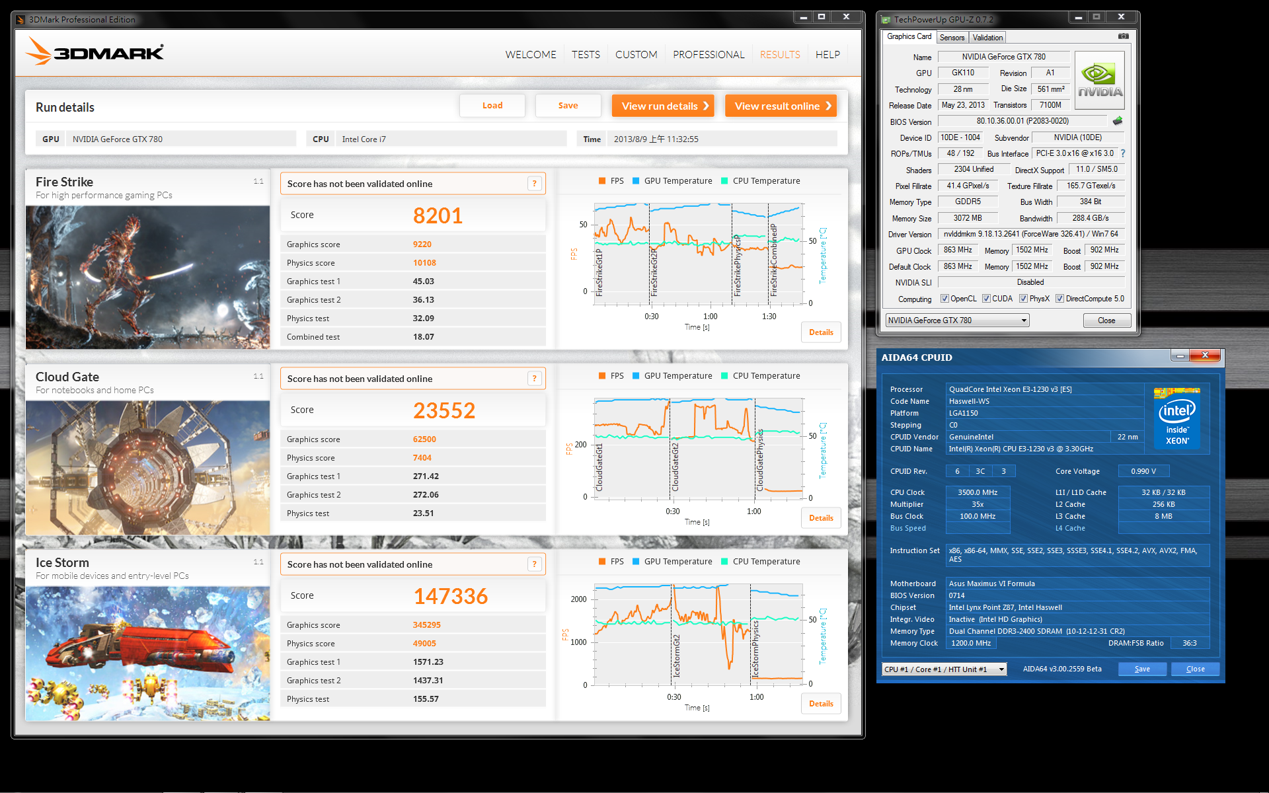Click the NVIDIA logo in GPU-Z
Image resolution: width=1269 pixels, height=793 pixels.
(1100, 81)
